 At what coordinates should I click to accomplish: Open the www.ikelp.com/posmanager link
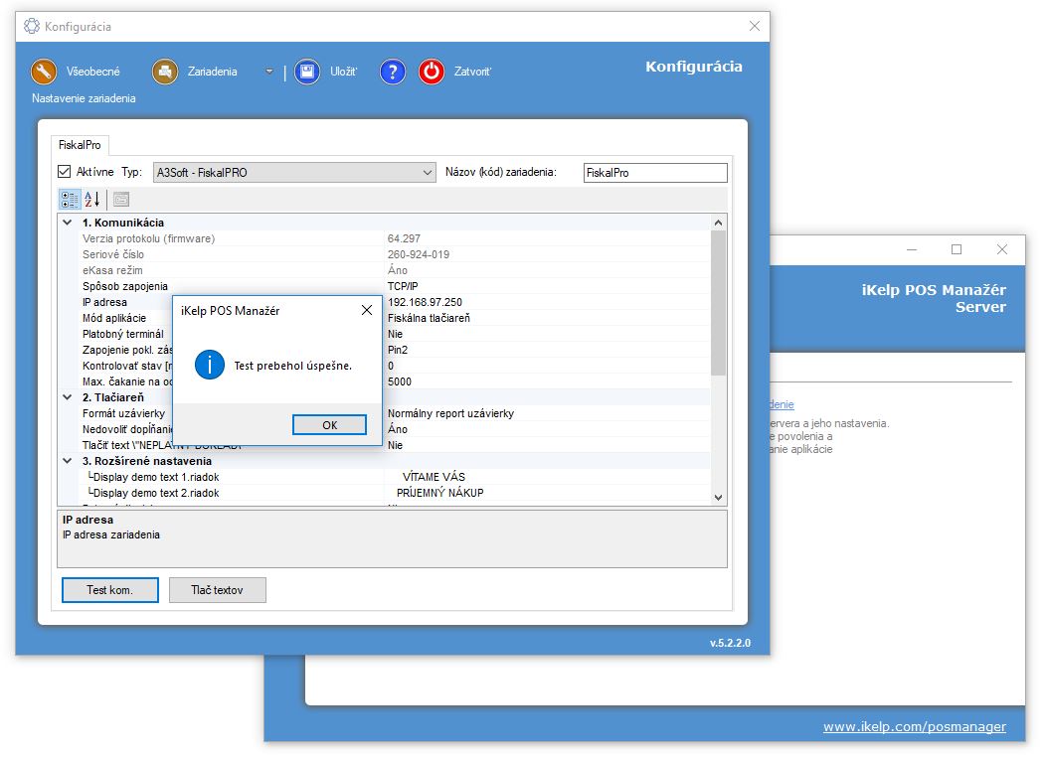[914, 727]
